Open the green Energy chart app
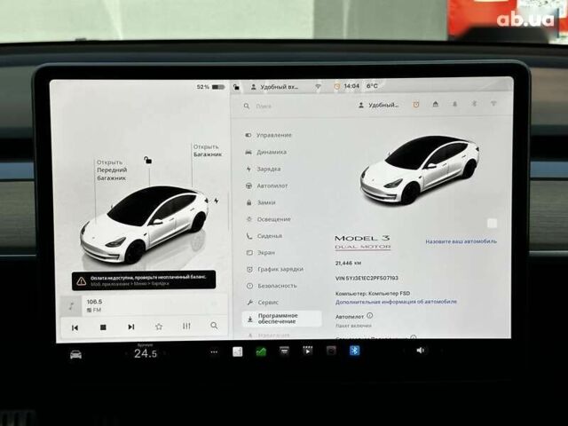 261,351
